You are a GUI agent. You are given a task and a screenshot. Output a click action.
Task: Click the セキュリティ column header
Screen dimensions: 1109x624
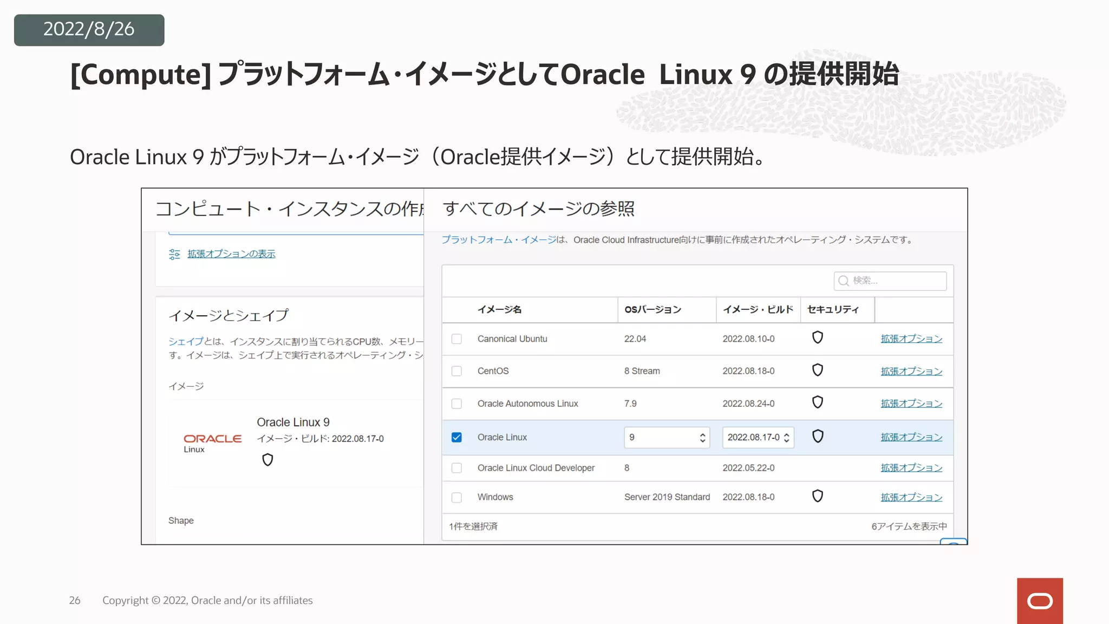pyautogui.click(x=833, y=309)
